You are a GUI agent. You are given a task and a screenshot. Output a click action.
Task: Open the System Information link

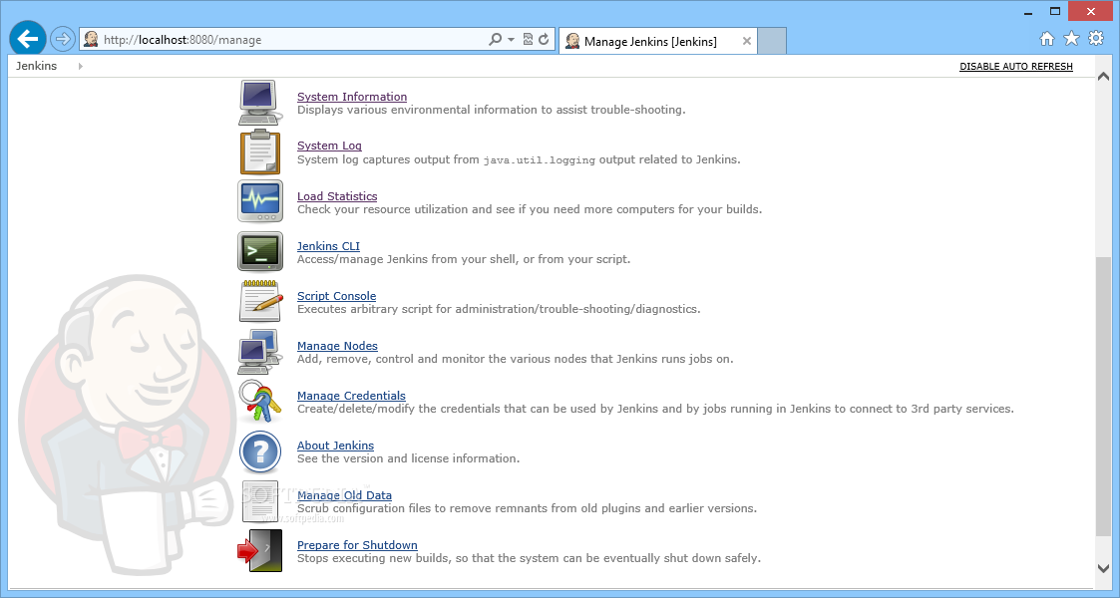click(352, 97)
